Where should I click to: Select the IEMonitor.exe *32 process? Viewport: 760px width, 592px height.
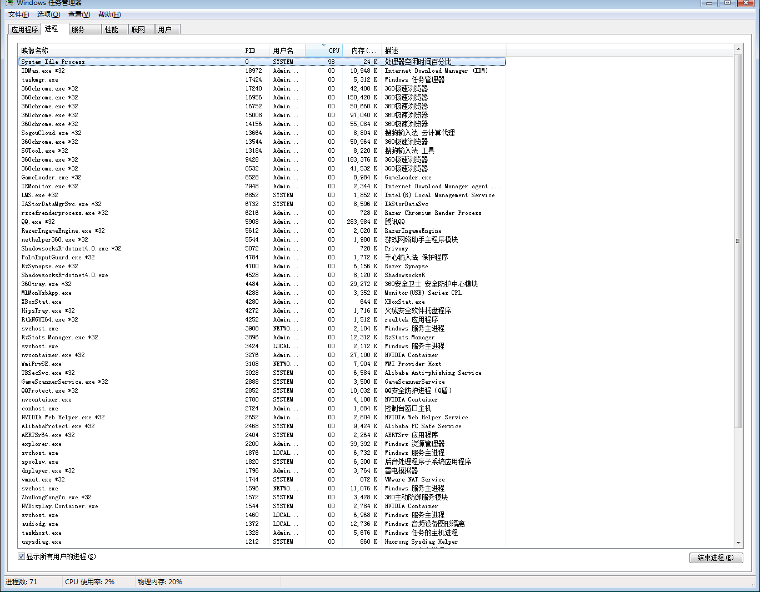(262, 186)
